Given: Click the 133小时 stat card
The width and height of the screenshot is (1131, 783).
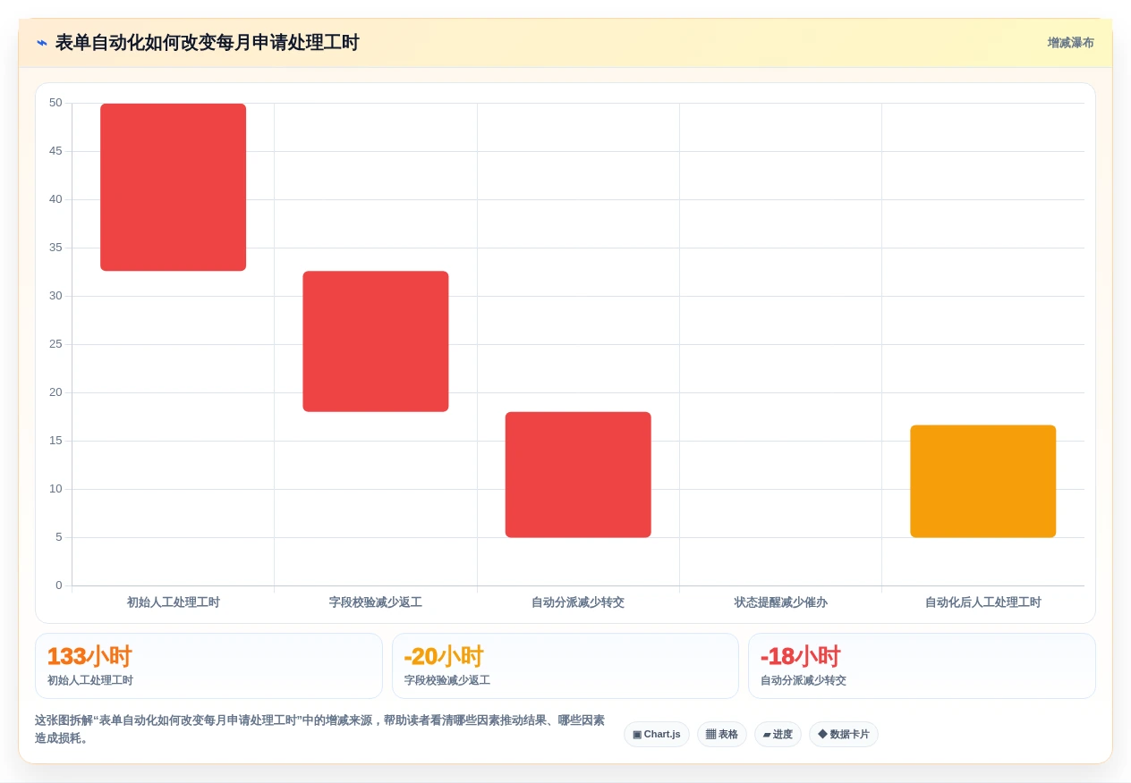Looking at the screenshot, I should pos(208,666).
